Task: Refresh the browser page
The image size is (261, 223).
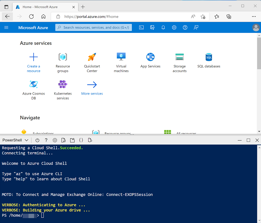Action: [31, 16]
